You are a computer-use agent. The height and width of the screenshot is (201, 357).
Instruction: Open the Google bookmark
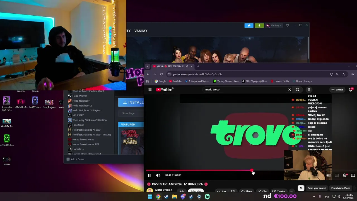(x=160, y=81)
